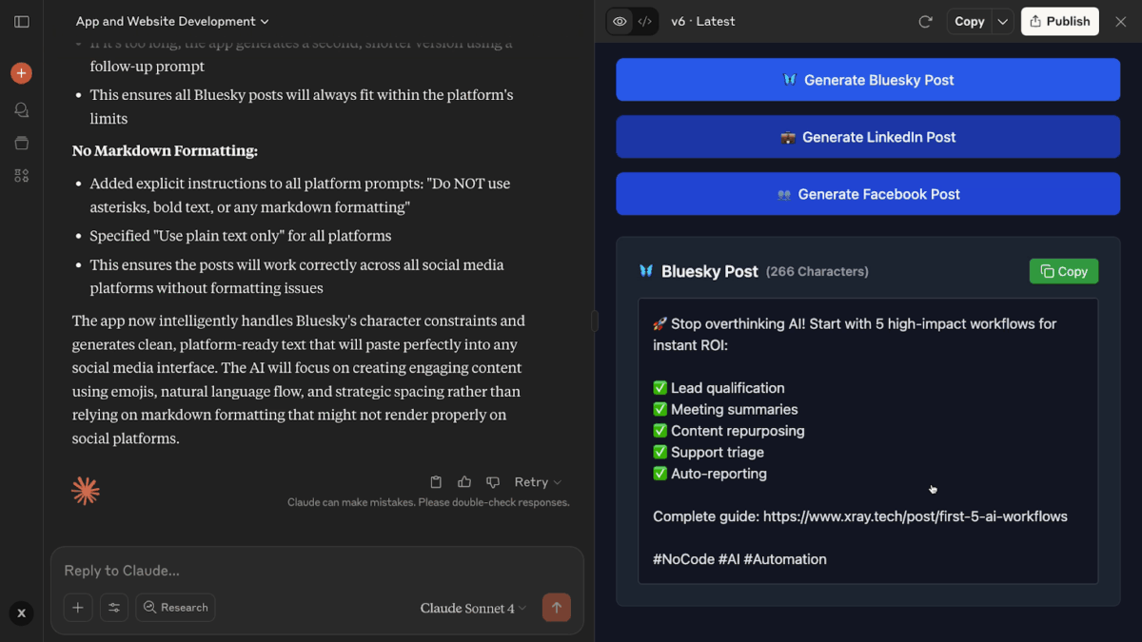Click the Support triage checklist line

[709, 452]
